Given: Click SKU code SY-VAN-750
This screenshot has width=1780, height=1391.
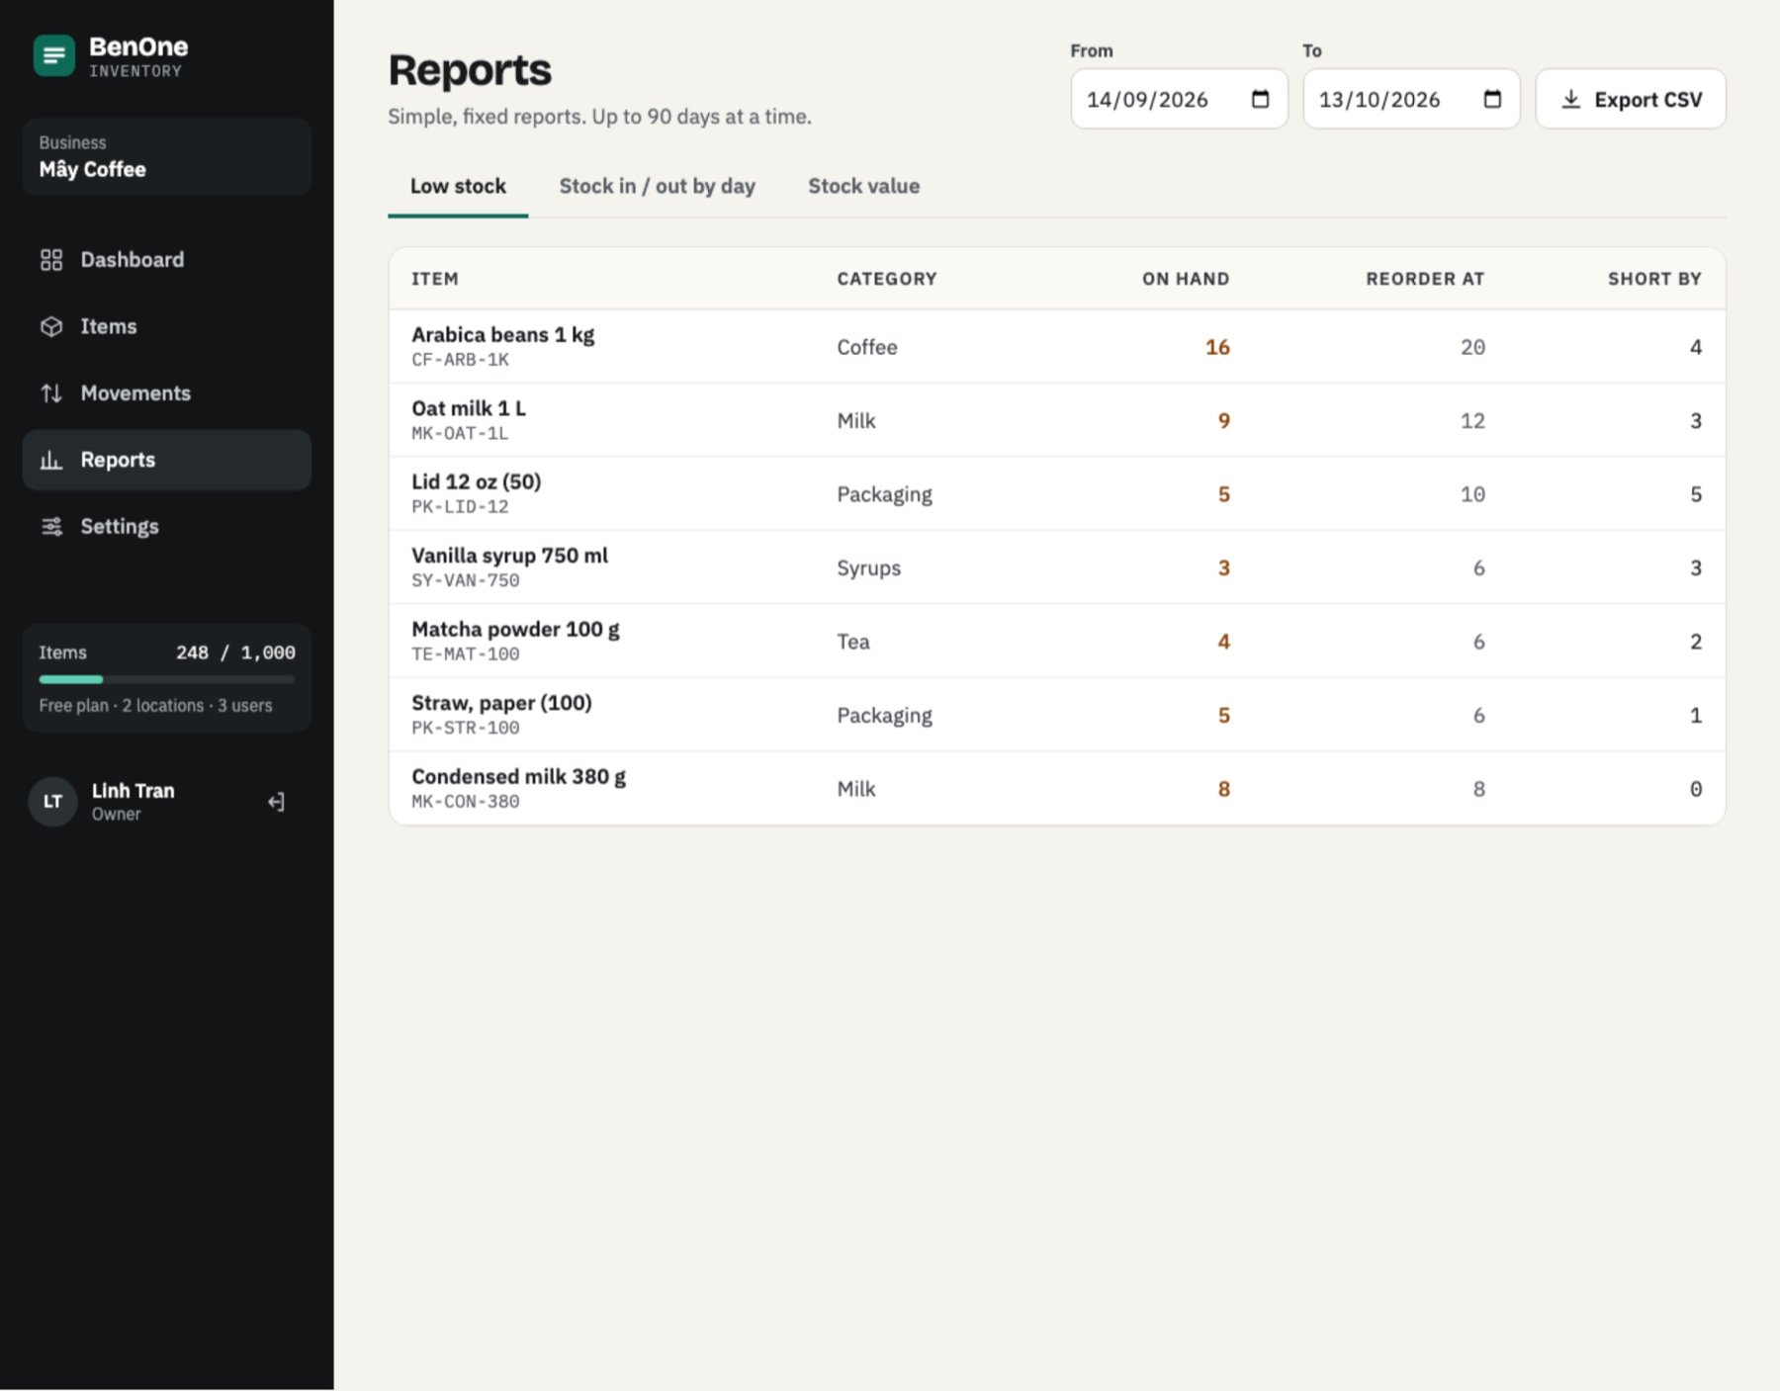Looking at the screenshot, I should [x=465, y=580].
